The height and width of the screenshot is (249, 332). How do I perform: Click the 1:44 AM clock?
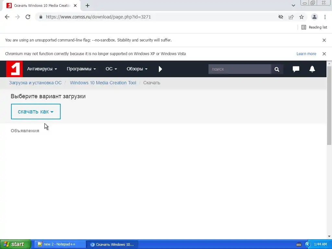coord(320,244)
